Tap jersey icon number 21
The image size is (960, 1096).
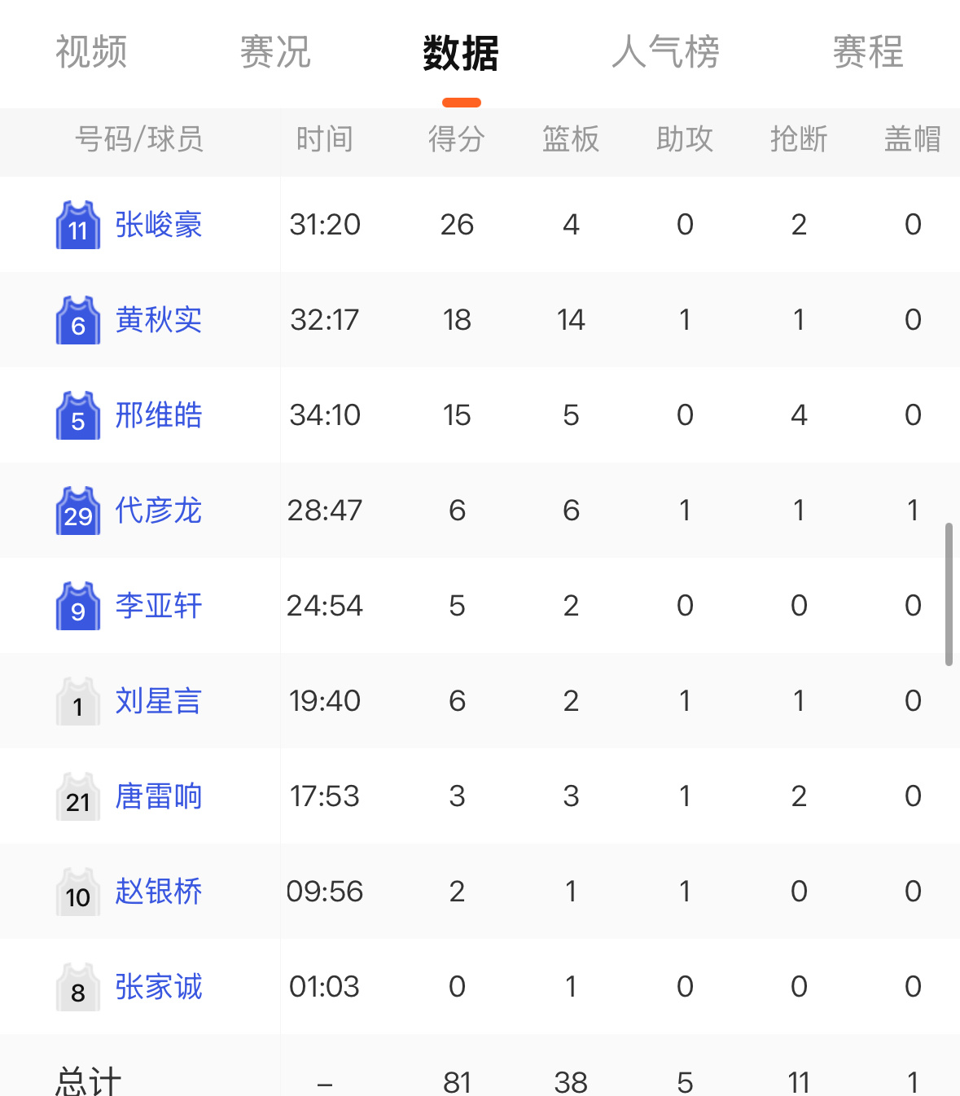(78, 796)
